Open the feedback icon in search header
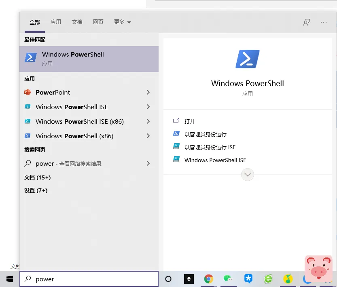Image resolution: width=337 pixels, height=287 pixels. point(307,22)
